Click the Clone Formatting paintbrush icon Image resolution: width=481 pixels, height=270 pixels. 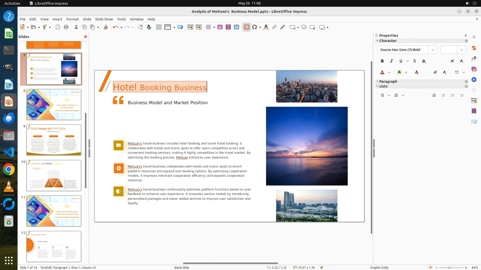[x=105, y=27]
